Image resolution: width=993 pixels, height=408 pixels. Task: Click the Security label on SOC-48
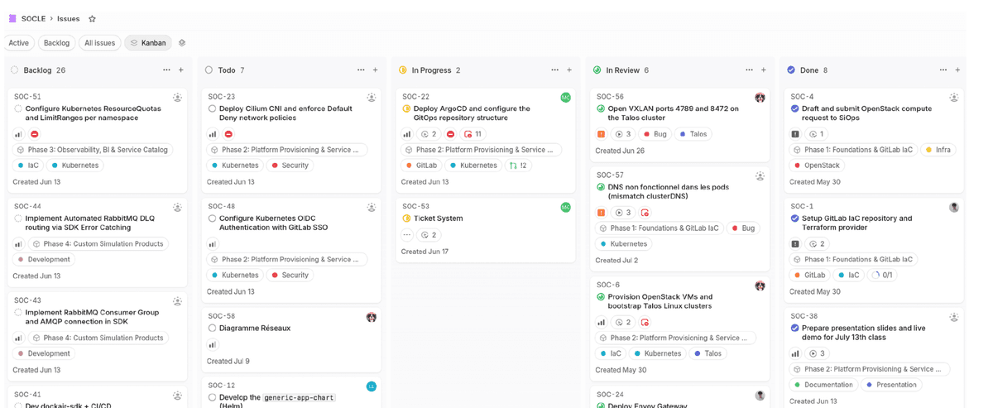(x=290, y=275)
